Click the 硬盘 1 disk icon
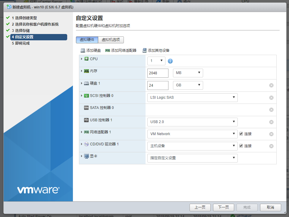Viewport: 289px width, 217px height. coord(86,83)
